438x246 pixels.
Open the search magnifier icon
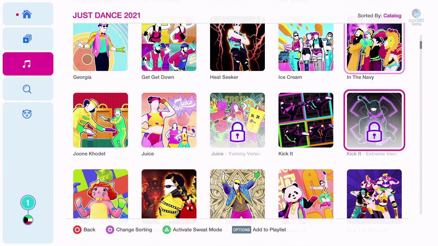[x=27, y=89]
